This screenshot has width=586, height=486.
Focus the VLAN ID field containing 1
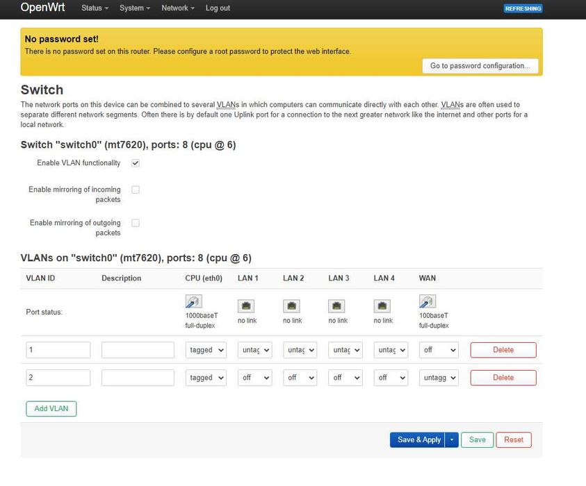[58, 350]
